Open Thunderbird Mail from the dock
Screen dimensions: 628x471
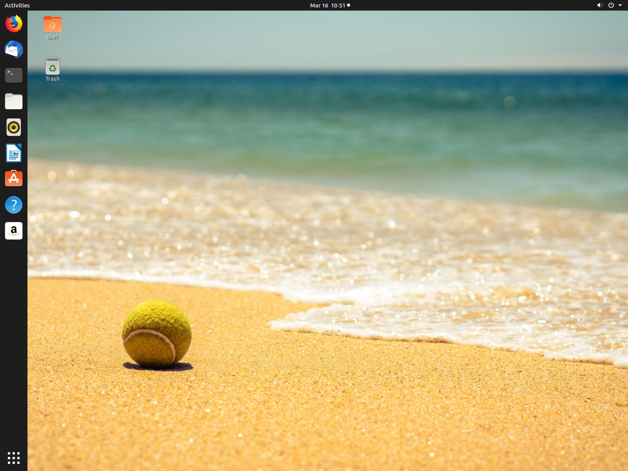(x=14, y=50)
